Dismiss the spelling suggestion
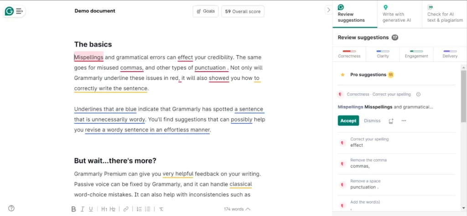 point(372,121)
